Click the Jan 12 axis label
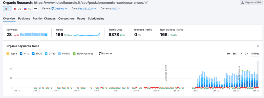 (16, 91)
